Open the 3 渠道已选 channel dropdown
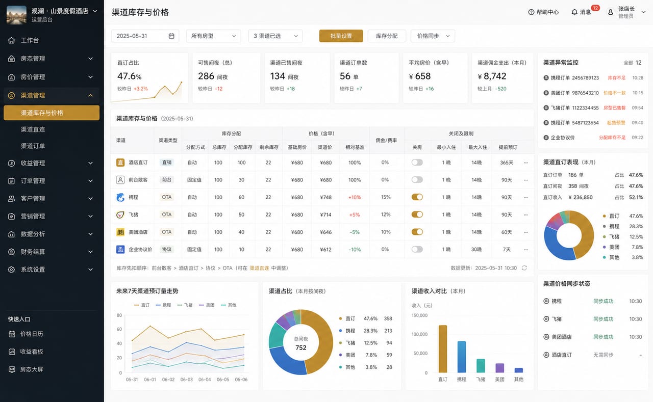 [x=275, y=36]
